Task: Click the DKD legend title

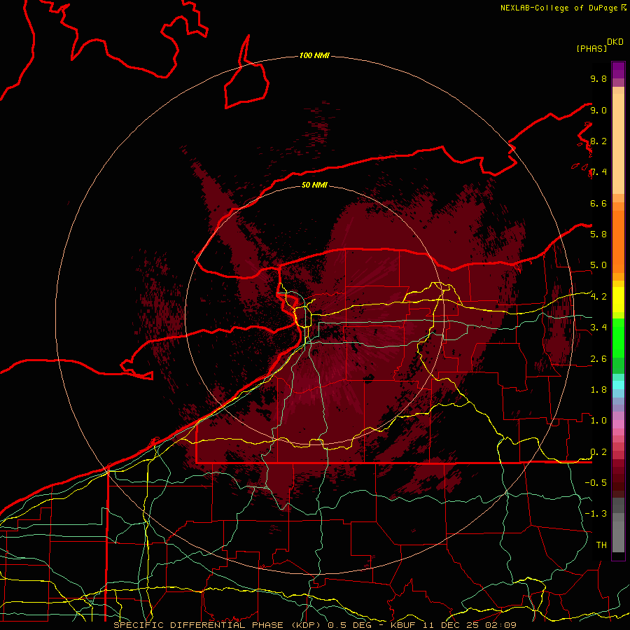Action: click(615, 42)
